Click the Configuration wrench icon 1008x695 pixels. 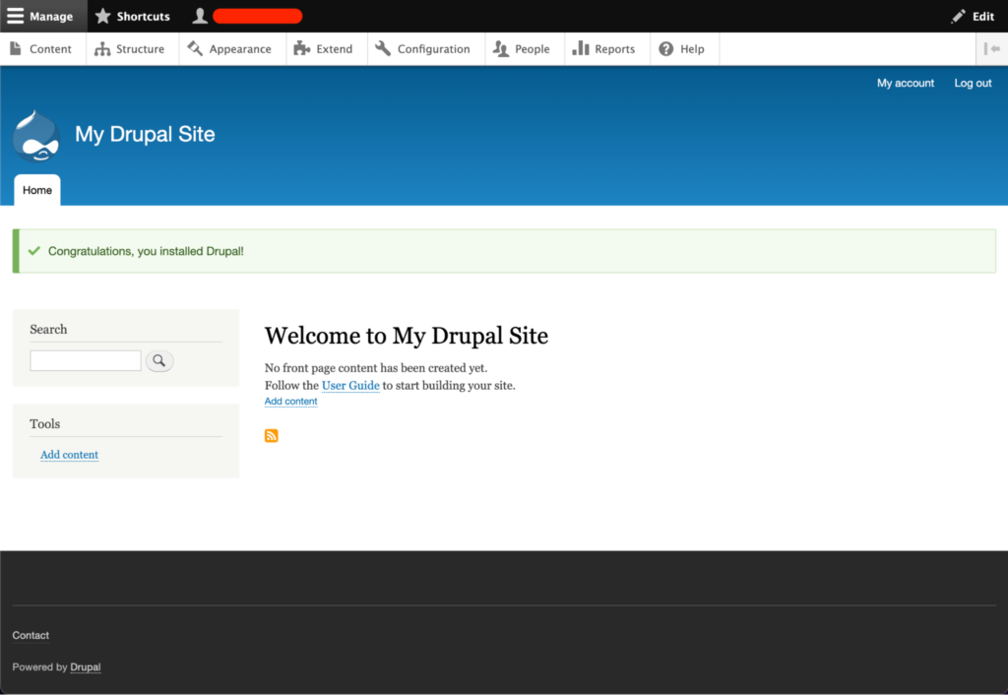click(383, 49)
